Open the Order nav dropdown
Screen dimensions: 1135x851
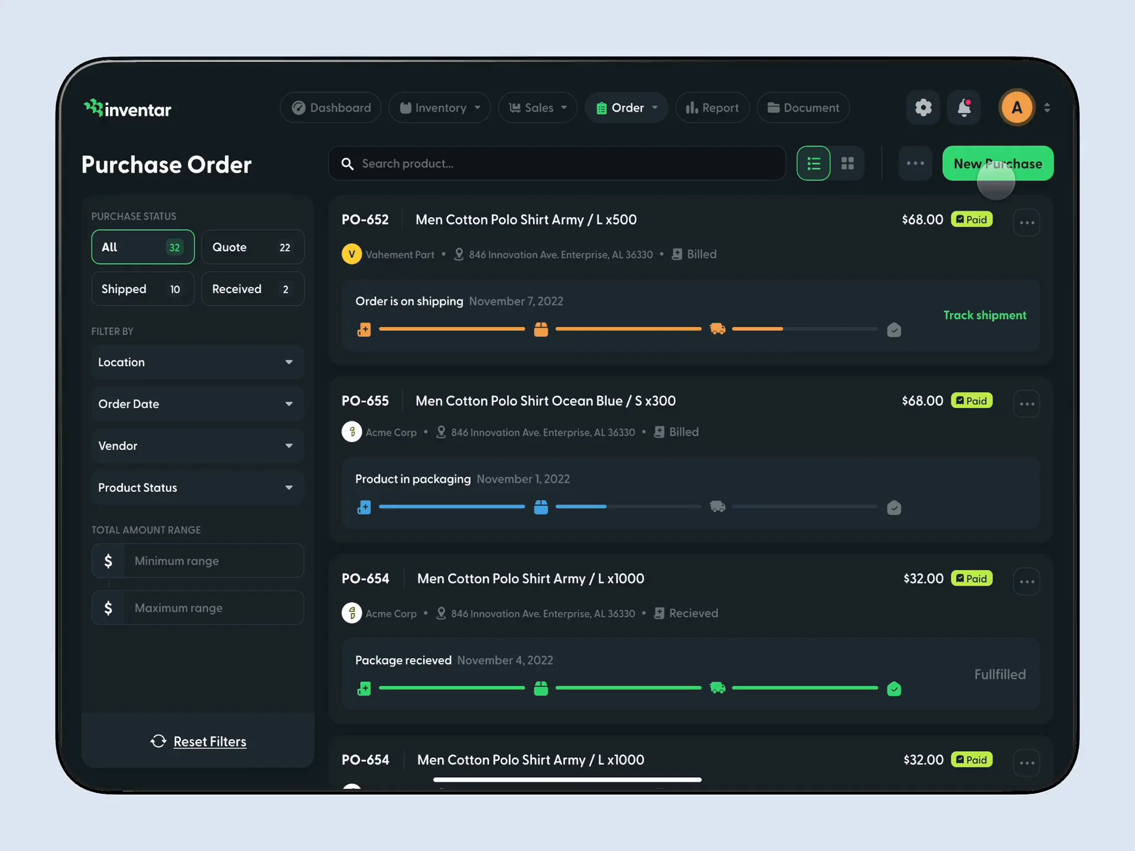coord(626,108)
